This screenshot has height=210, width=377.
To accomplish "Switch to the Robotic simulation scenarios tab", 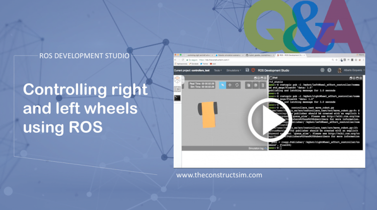I will point(229,55).
